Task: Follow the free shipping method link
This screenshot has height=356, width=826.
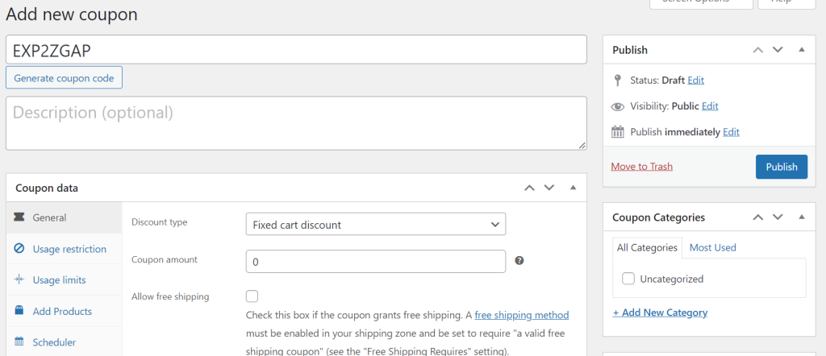Action: 522,315
